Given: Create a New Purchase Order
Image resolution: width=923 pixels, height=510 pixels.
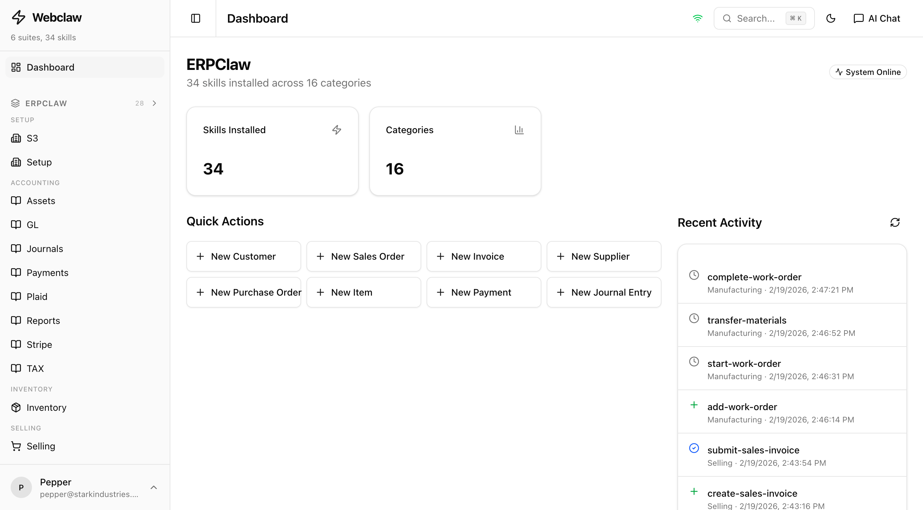Looking at the screenshot, I should (x=244, y=292).
